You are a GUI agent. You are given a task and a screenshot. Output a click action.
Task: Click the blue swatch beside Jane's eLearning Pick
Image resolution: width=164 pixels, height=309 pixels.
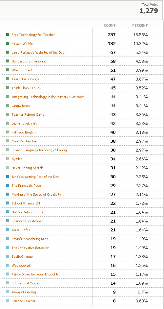point(8,177)
